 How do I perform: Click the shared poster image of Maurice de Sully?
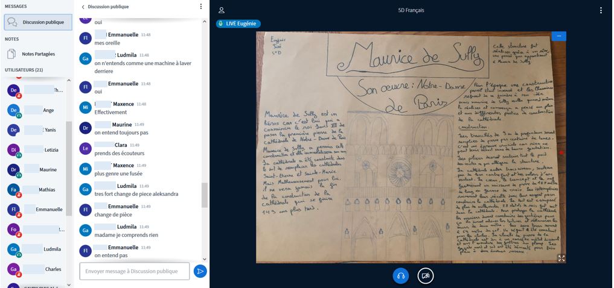411,148
